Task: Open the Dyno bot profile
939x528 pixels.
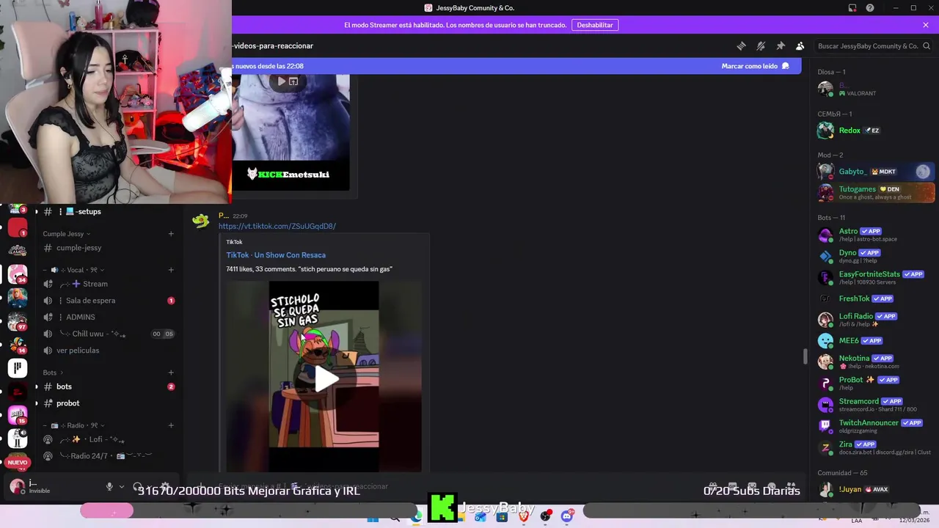Action: [875, 256]
